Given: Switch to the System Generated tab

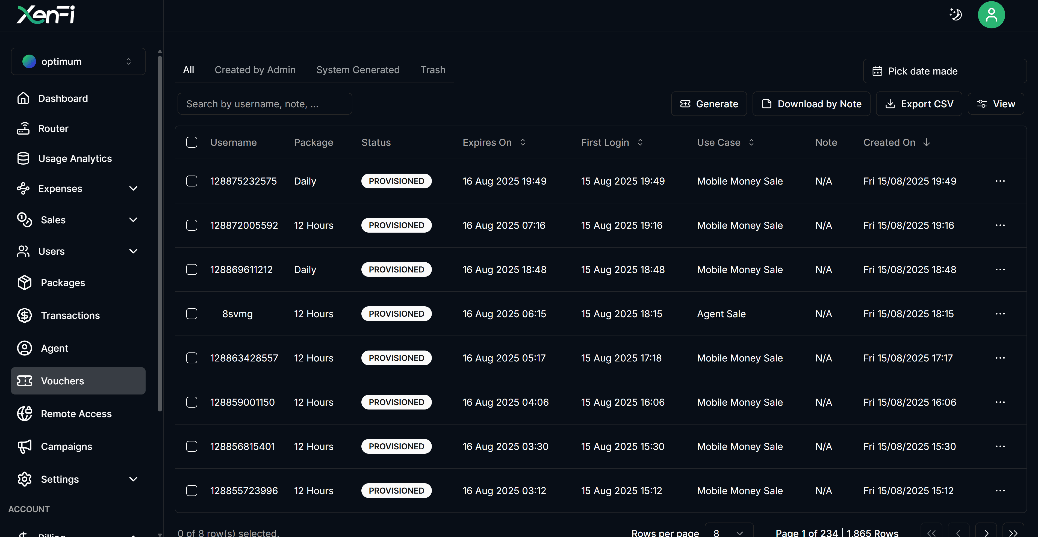Looking at the screenshot, I should (x=358, y=70).
